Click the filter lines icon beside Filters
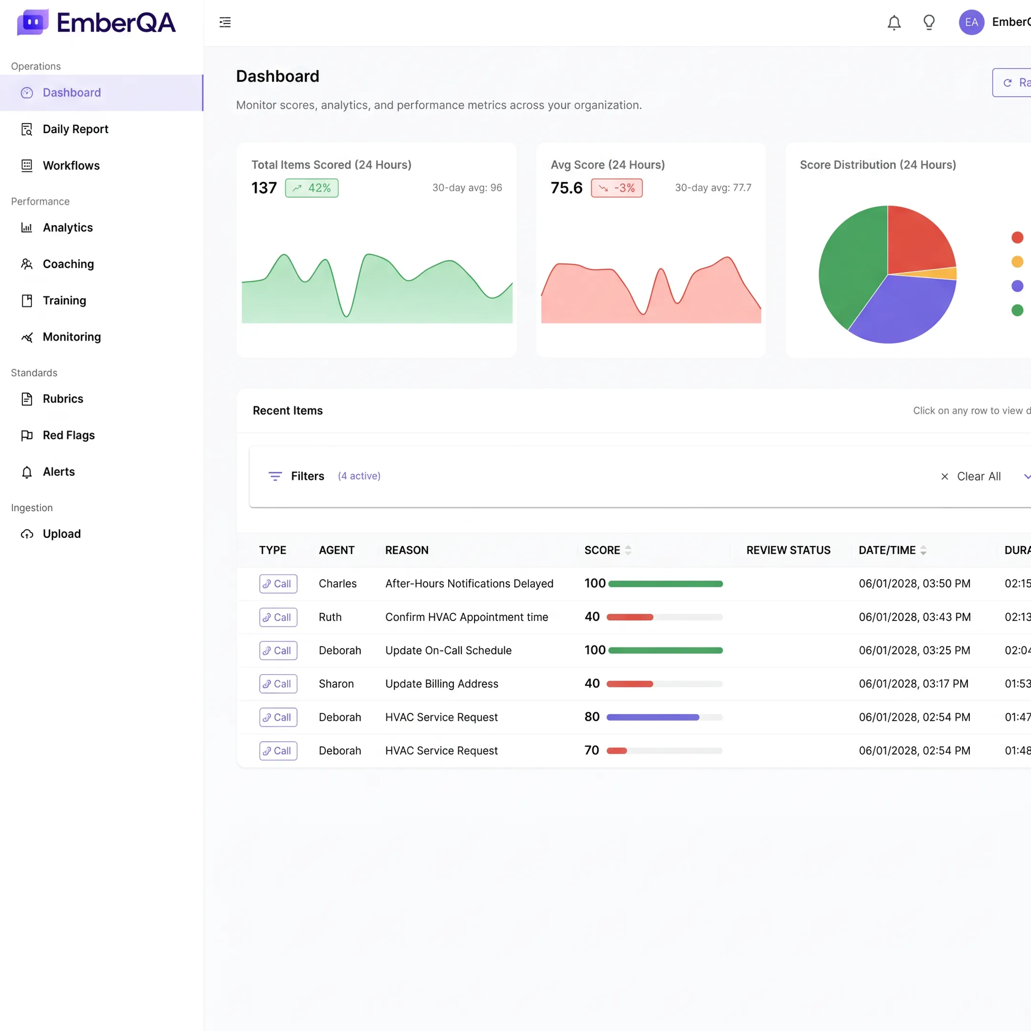This screenshot has width=1031, height=1031. click(275, 476)
